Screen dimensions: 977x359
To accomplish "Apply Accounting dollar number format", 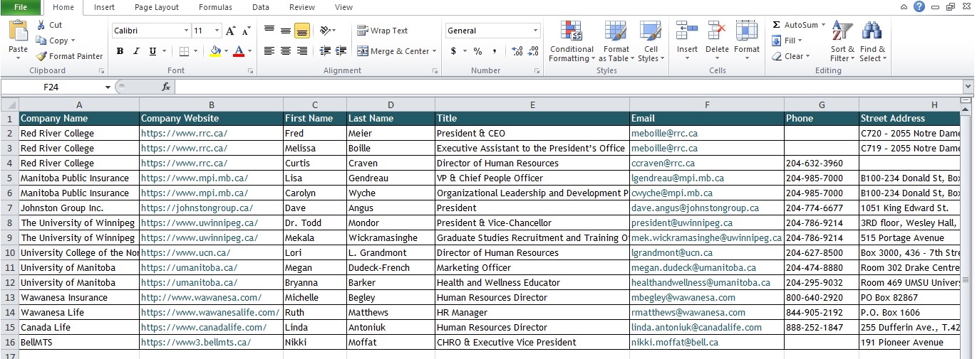I will click(x=453, y=51).
